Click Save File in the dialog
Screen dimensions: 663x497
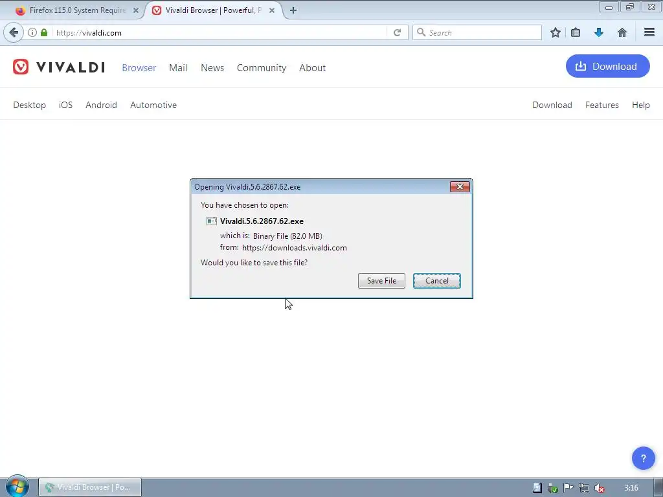(381, 281)
